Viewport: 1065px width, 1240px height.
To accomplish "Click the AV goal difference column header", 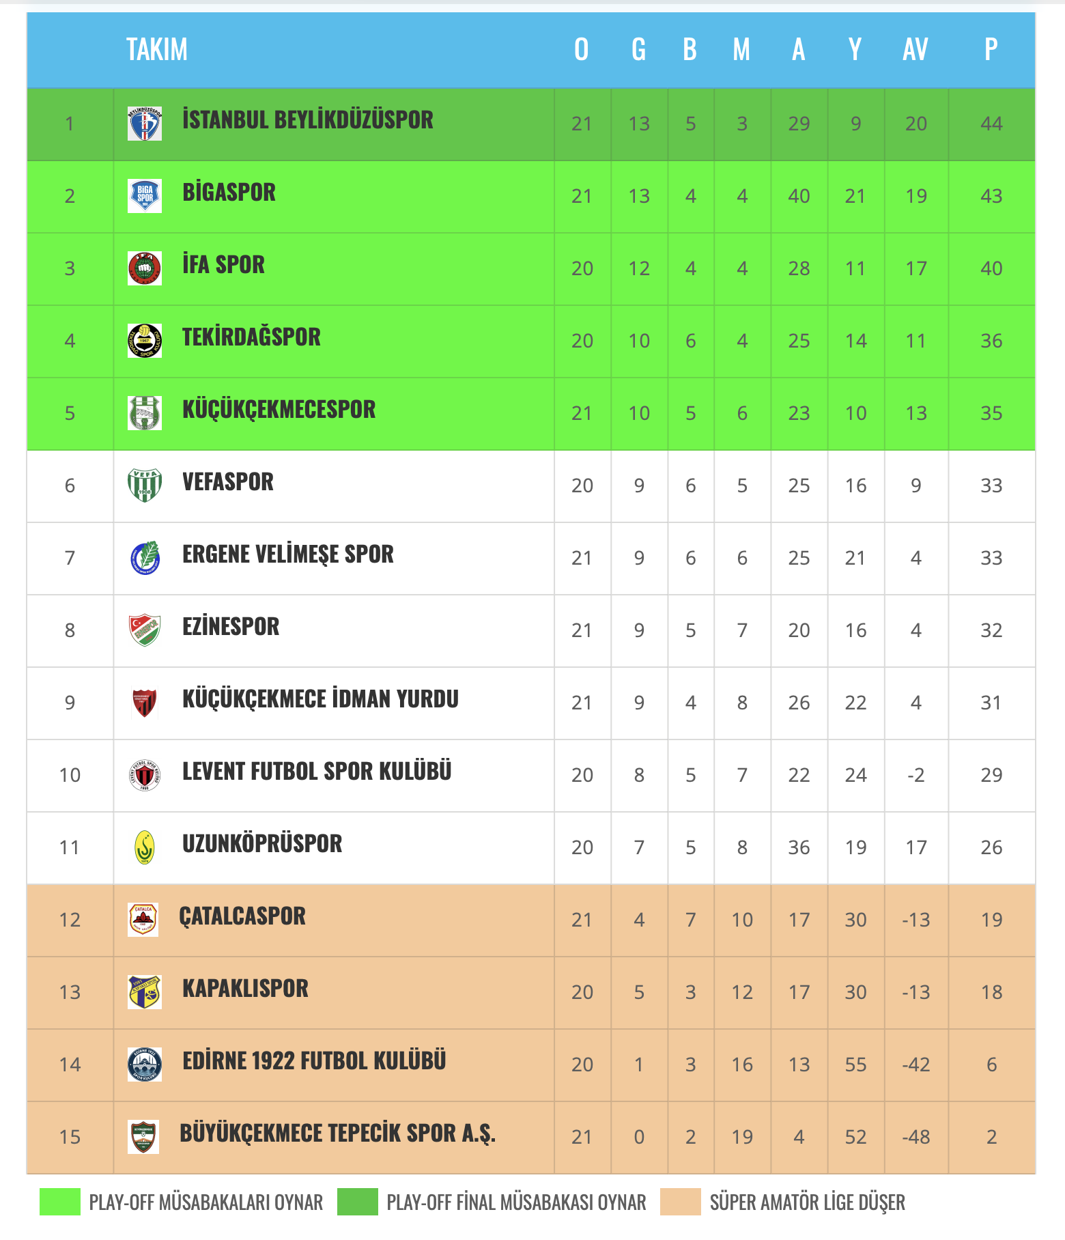I will tap(915, 50).
